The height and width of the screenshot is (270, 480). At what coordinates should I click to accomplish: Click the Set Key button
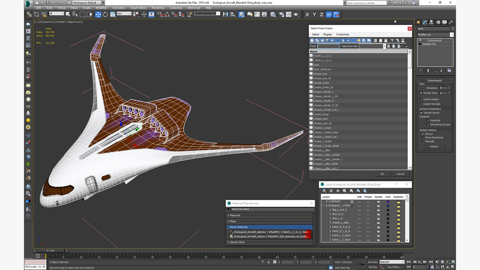point(372,267)
